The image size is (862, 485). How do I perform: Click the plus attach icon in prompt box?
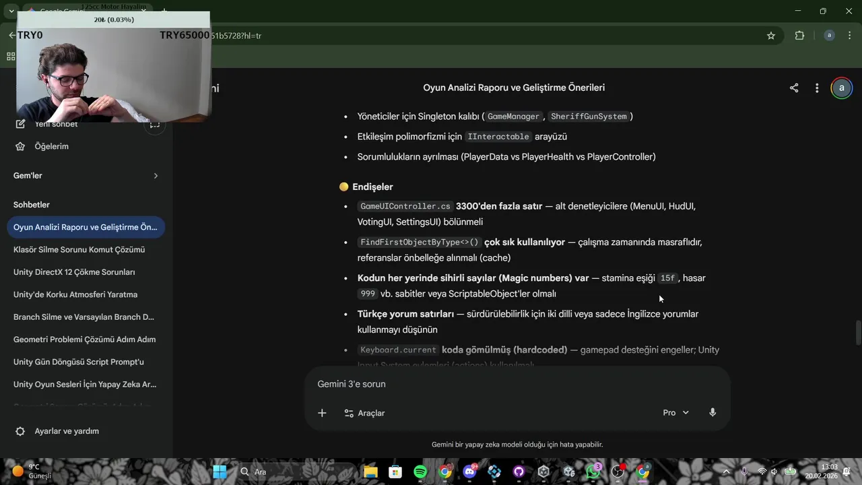tap(322, 413)
